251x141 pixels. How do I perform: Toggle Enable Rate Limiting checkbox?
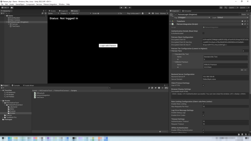tap(203, 104)
